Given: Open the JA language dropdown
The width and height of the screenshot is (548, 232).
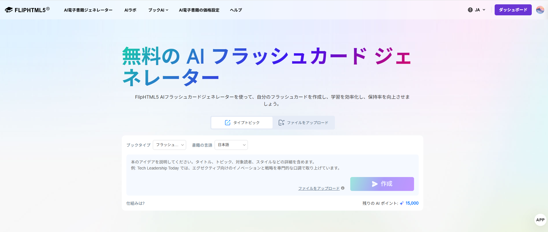Looking at the screenshot, I should tap(477, 10).
